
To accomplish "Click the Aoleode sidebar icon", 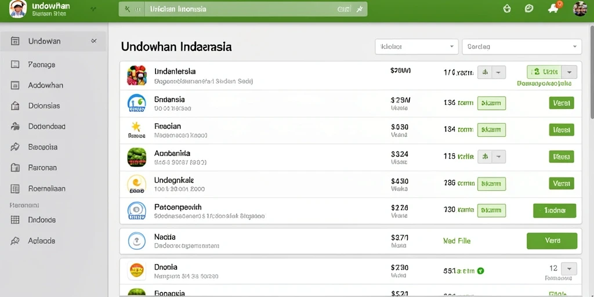I will 15,241.
